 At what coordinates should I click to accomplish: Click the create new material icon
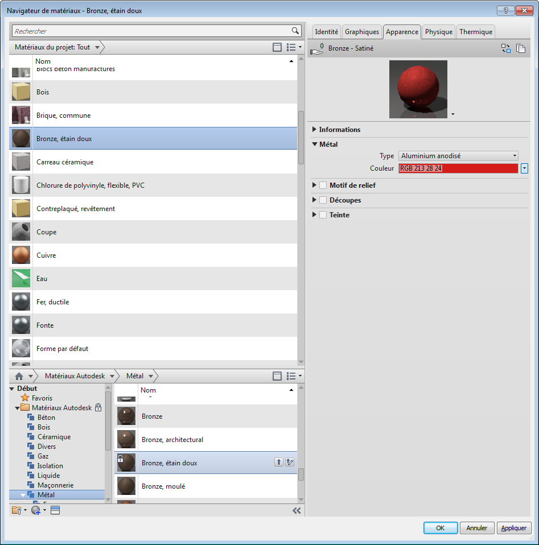tap(38, 510)
